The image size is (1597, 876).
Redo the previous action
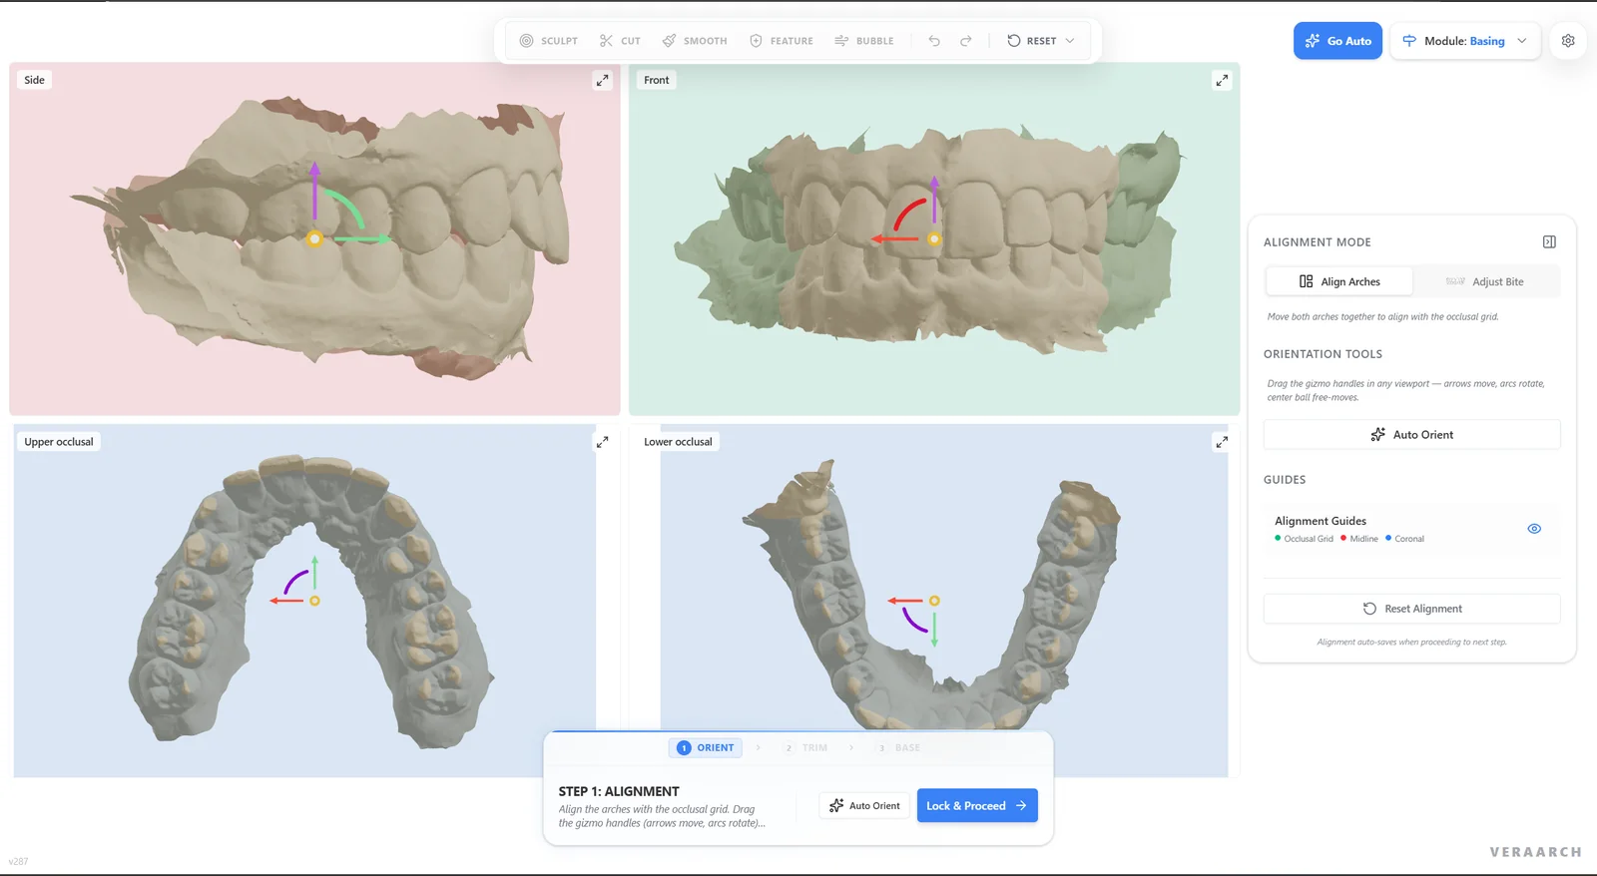point(966,41)
